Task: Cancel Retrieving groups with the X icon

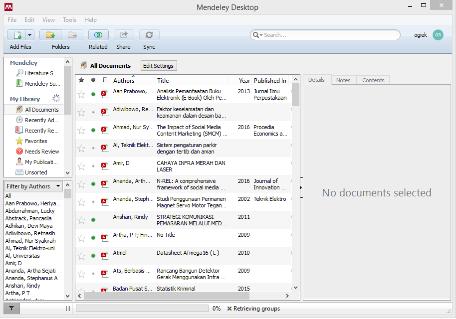Action: pyautogui.click(x=229, y=309)
